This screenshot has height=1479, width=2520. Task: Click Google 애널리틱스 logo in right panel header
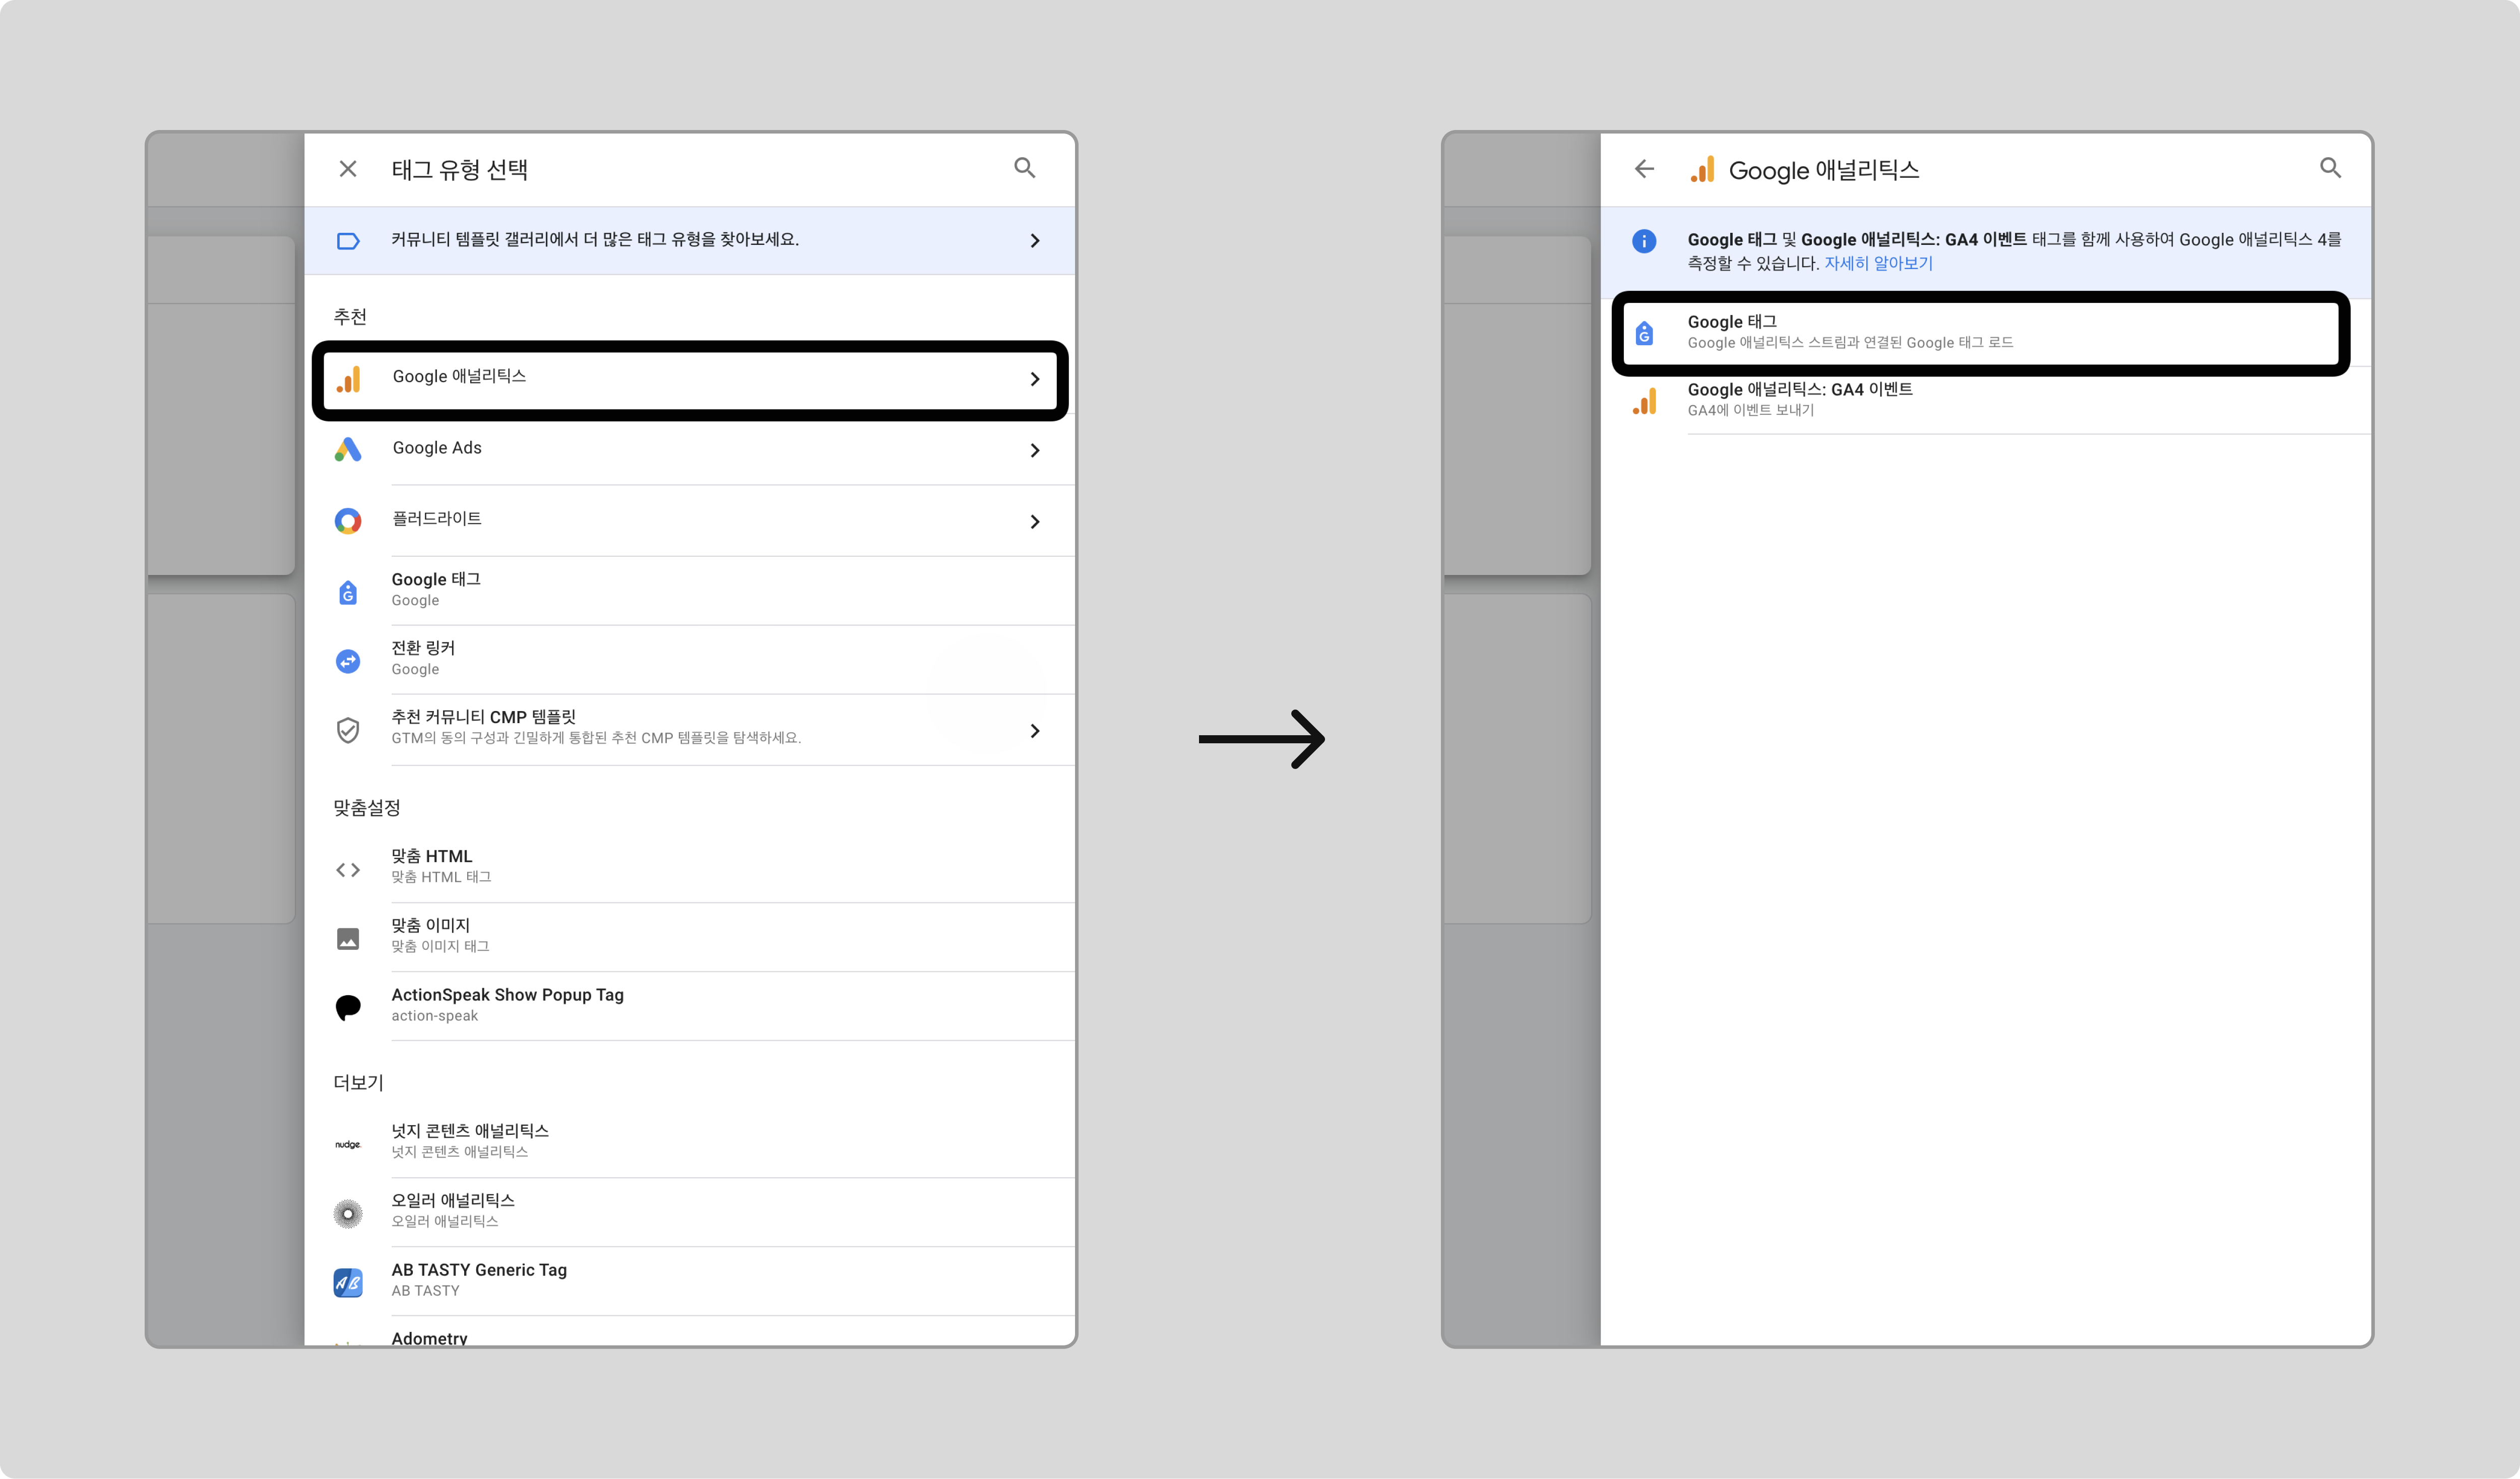point(1702,169)
